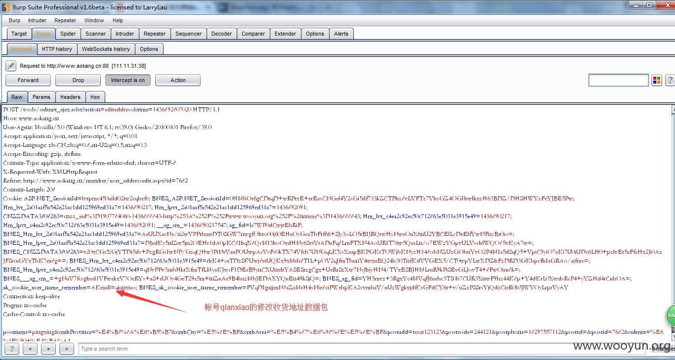Click the '+' search options button
Viewport: 675px width, 360px height.
coord(48,349)
